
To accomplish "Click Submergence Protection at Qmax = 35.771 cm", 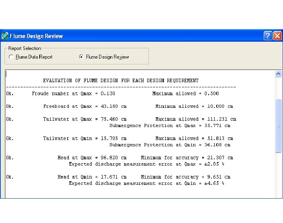I will click(170, 125).
